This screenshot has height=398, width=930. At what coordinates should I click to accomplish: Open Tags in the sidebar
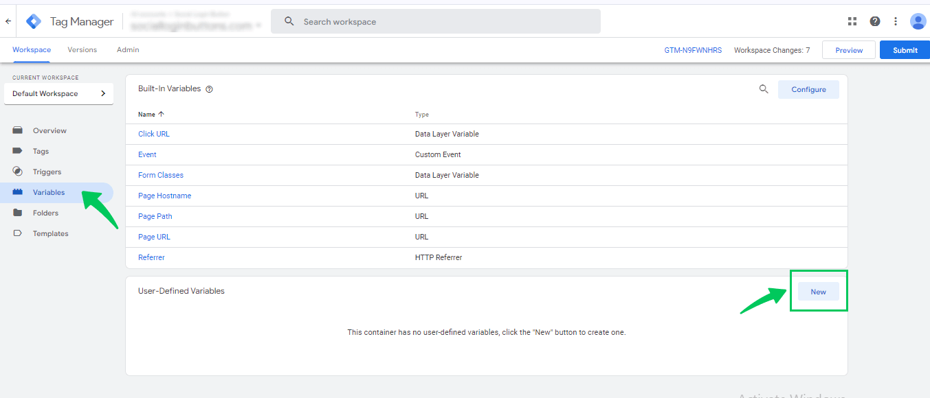[x=41, y=151]
